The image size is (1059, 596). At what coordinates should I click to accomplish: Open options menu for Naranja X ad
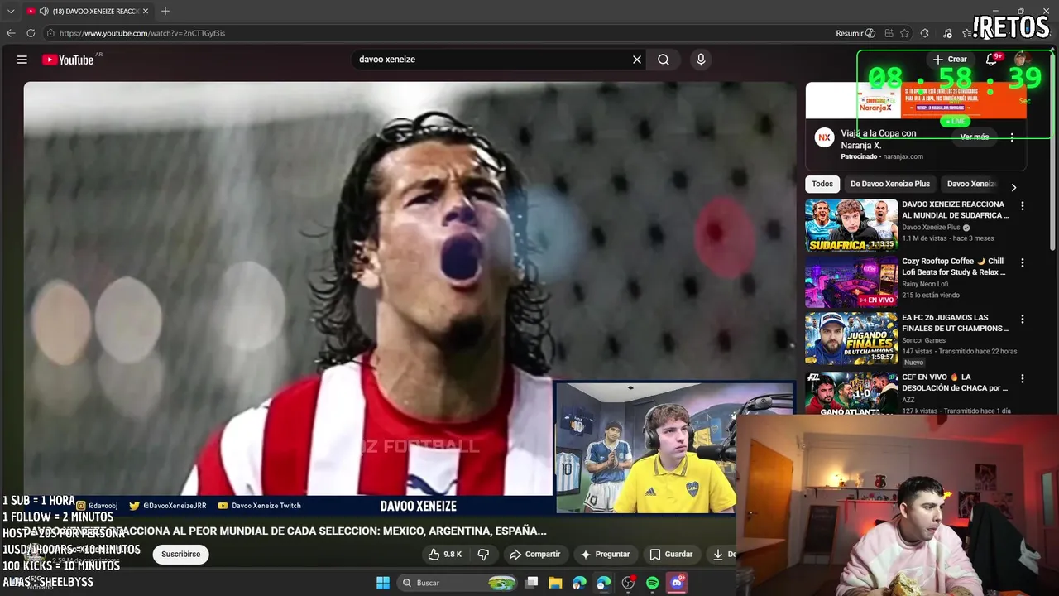[1012, 137]
